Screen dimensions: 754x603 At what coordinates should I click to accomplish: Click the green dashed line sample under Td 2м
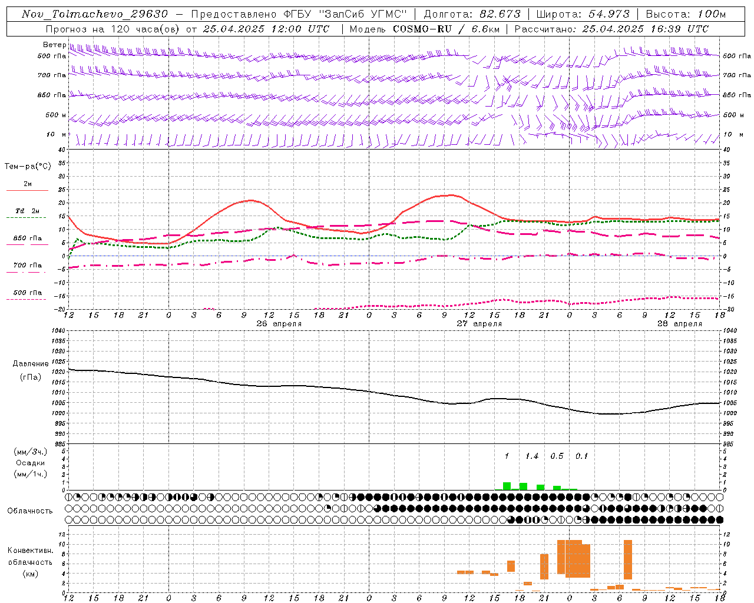click(x=27, y=218)
